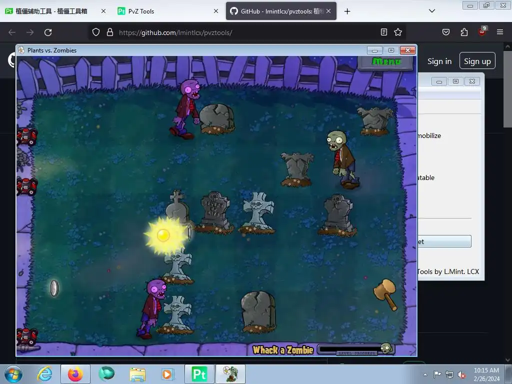
Task: Go back in browser history
Action: tap(12, 32)
